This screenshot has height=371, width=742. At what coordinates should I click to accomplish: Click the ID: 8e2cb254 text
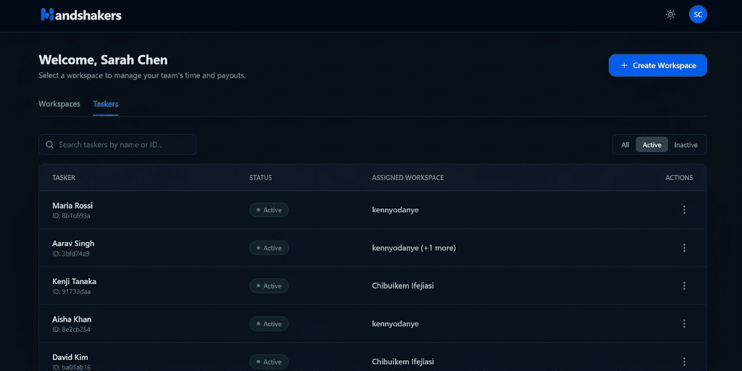coord(72,330)
